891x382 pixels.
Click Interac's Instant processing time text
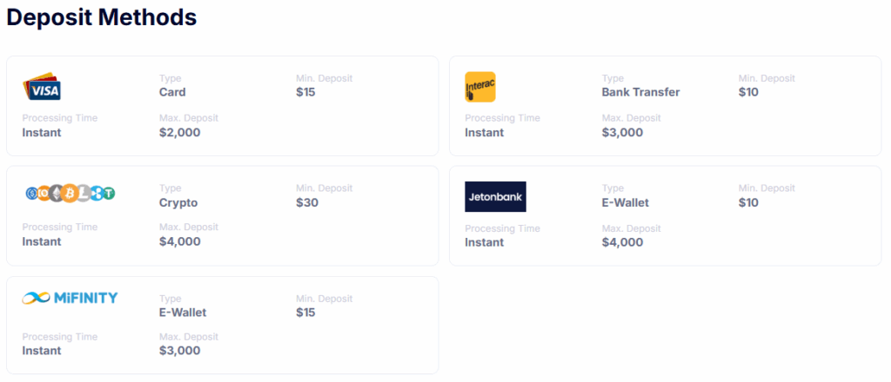coord(484,132)
